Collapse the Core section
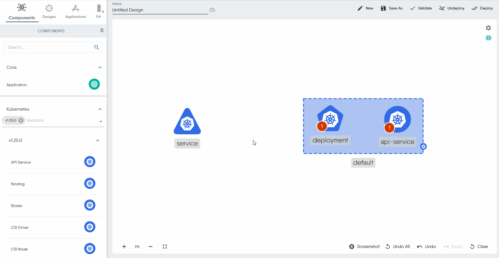499x258 pixels. (x=100, y=67)
